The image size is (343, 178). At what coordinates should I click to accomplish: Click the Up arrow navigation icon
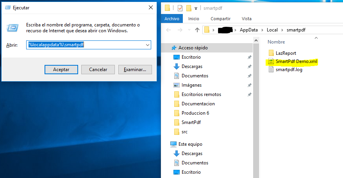point(197,30)
